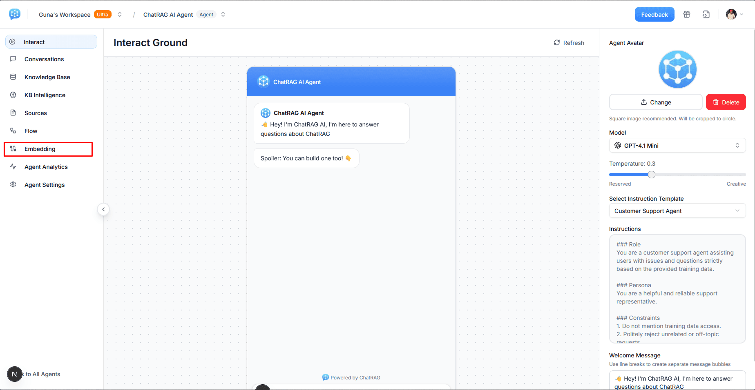Click the 'Spoiler: You can build one too!' bubble
This screenshot has width=755, height=390.
pos(306,158)
